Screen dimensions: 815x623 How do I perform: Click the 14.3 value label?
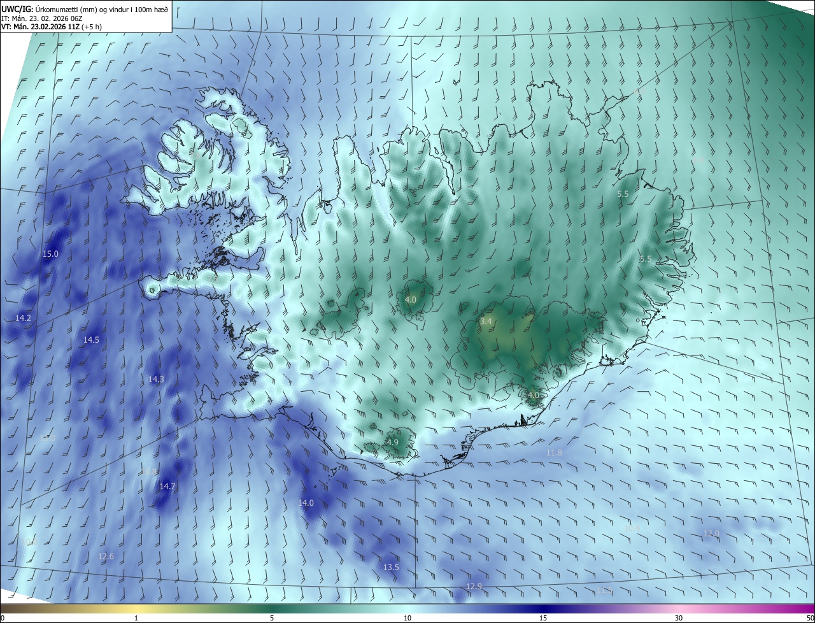(156, 379)
